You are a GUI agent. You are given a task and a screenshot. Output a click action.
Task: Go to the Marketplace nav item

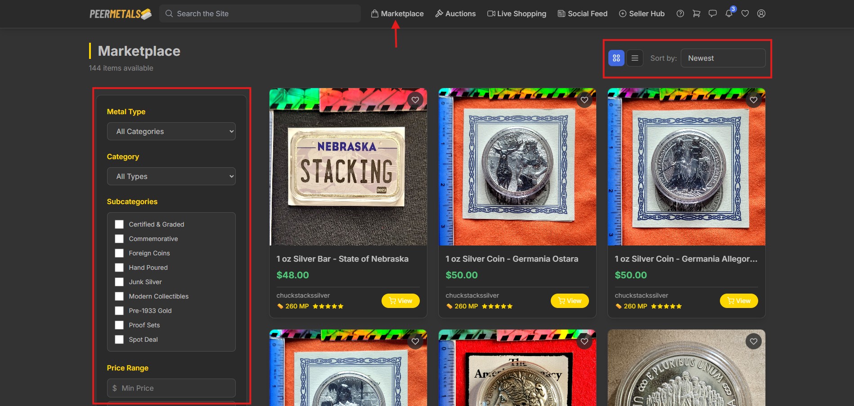point(397,13)
